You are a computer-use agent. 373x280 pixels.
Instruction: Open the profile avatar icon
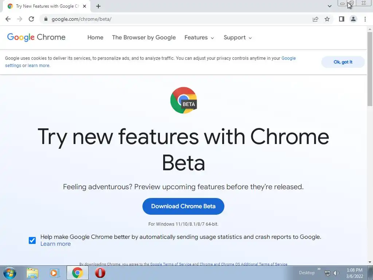(353, 19)
